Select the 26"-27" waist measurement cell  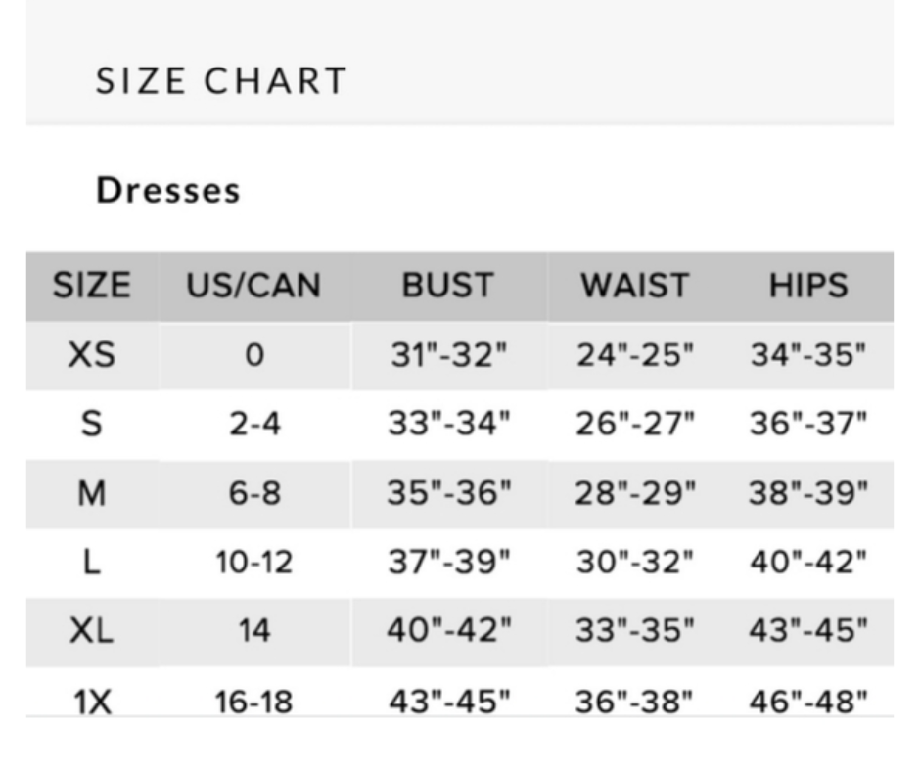point(635,425)
